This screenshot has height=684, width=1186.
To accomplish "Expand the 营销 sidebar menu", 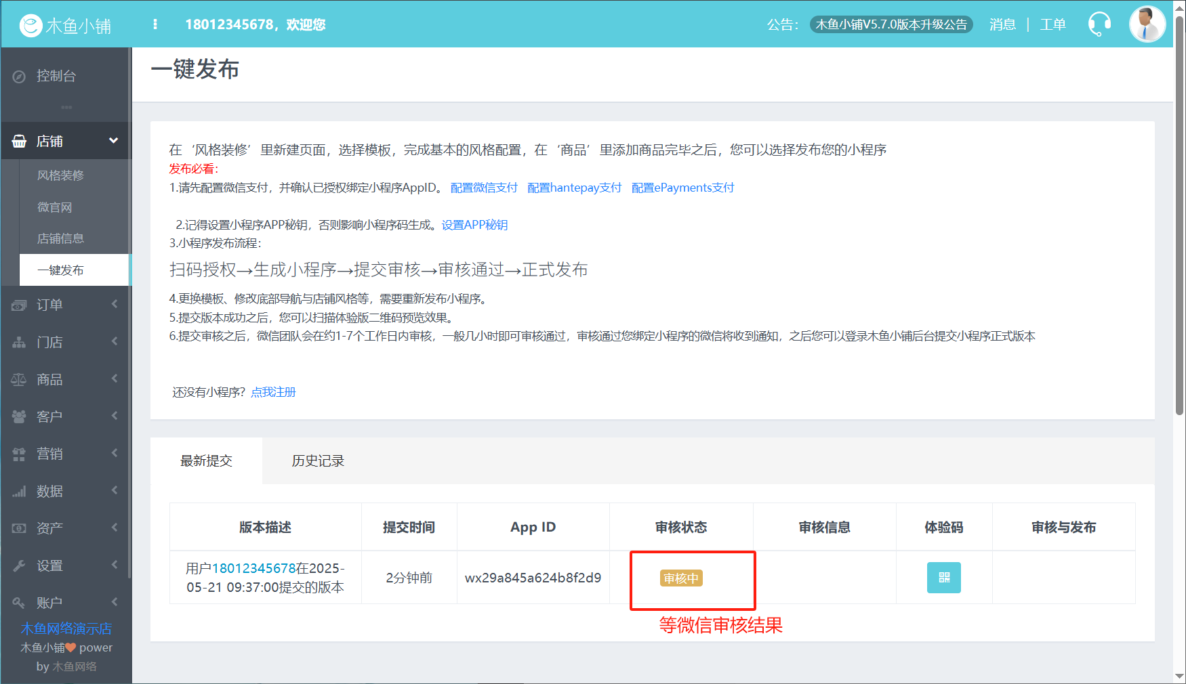I will click(x=114, y=454).
